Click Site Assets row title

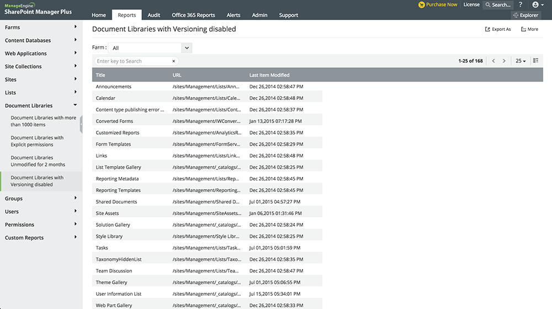(108, 214)
